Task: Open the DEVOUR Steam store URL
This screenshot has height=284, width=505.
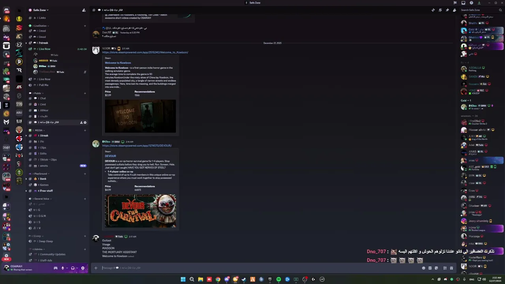Action: coord(137,146)
